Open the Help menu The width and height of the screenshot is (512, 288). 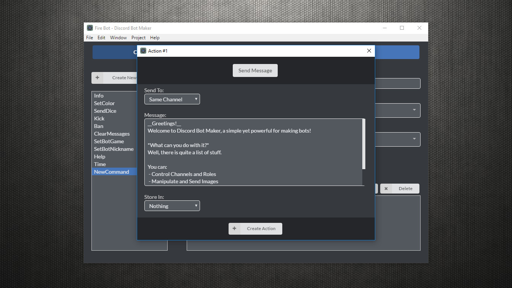[155, 37]
